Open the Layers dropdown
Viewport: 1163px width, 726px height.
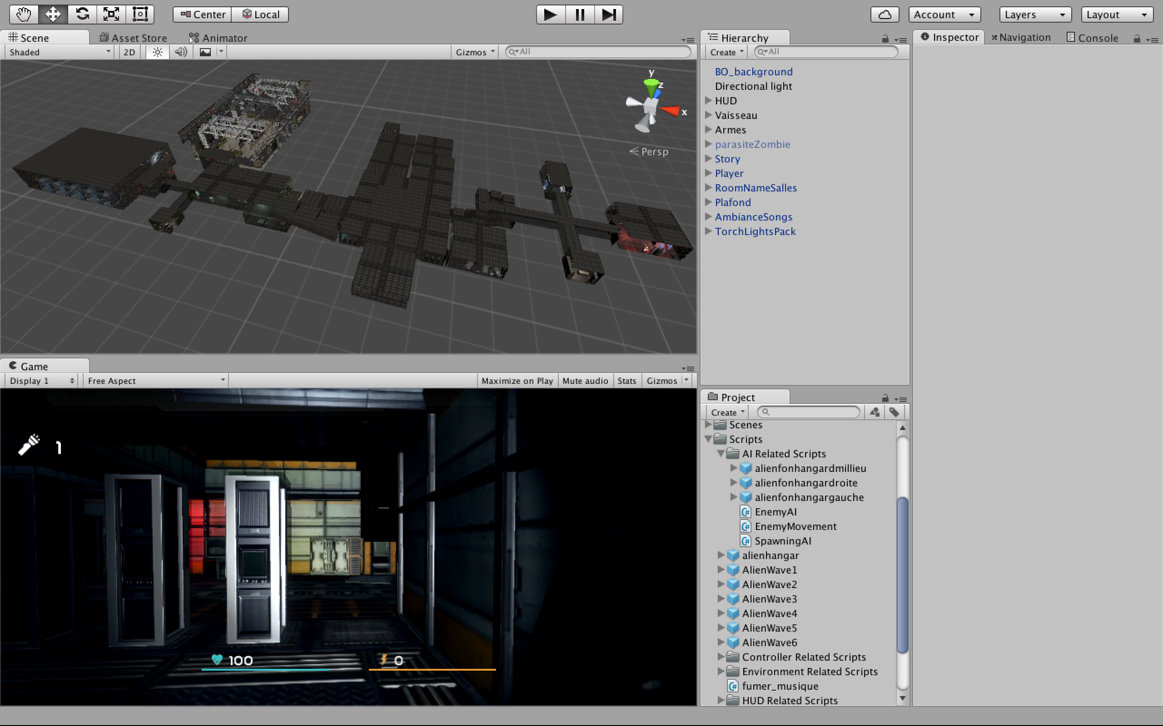point(1035,15)
